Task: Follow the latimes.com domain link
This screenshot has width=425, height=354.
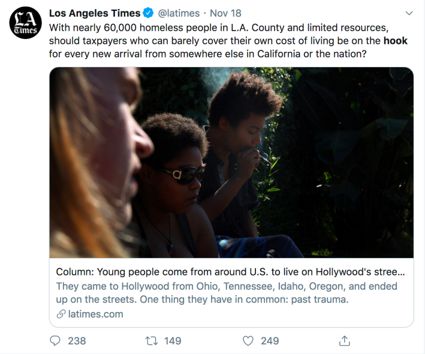Action: (96, 314)
